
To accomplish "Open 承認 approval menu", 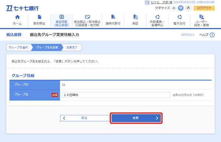I will 135,21.
